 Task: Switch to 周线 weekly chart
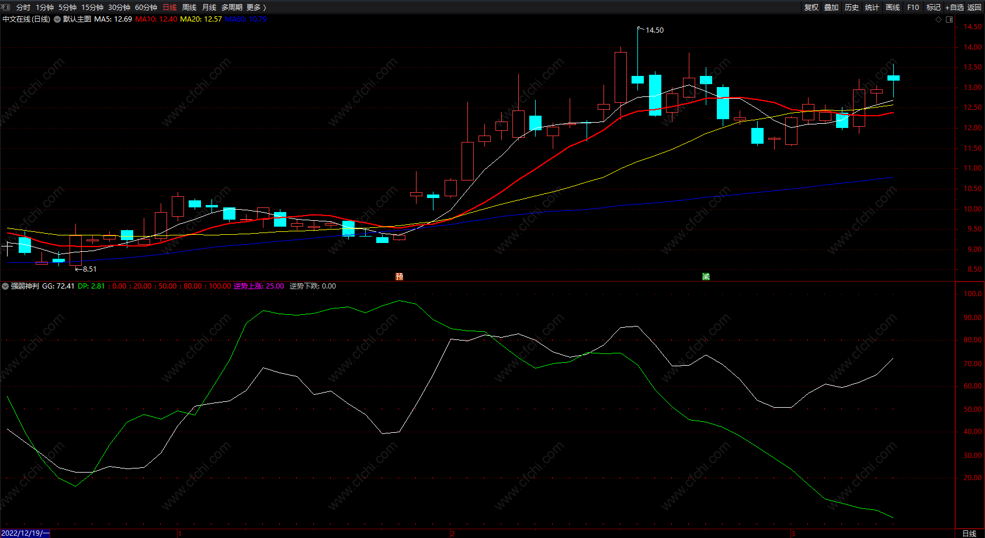click(189, 8)
